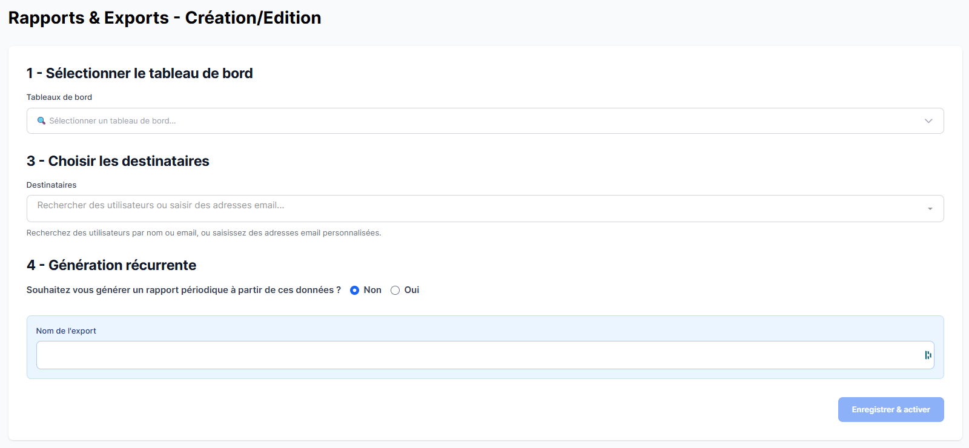Screen dimensions: 969x448
Task: Expand the dashboard dropdown using its chevron
Action: coord(928,121)
